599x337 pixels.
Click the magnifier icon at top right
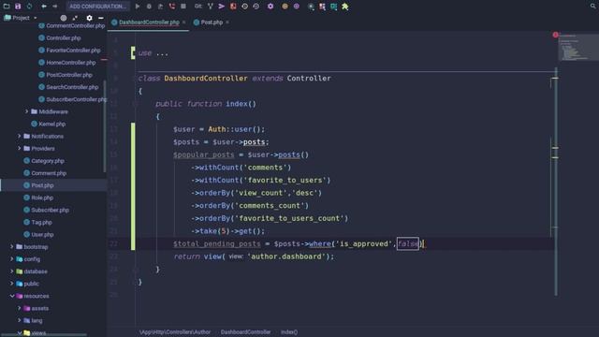[592, 7]
